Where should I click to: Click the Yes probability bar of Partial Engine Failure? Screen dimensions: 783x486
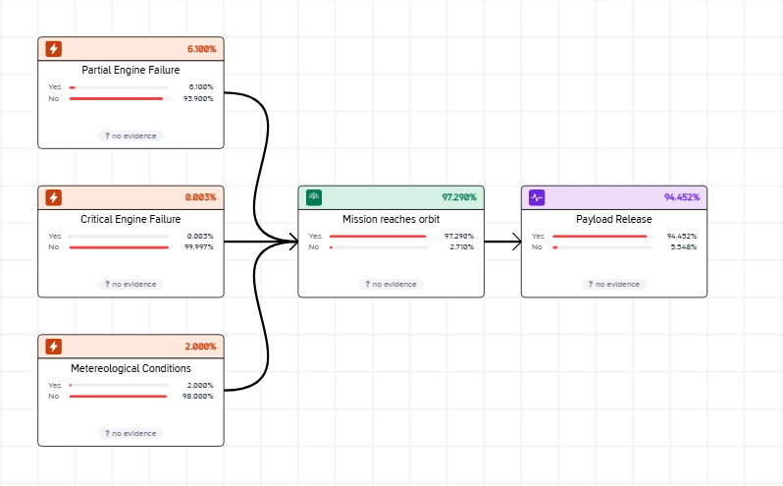pos(119,87)
